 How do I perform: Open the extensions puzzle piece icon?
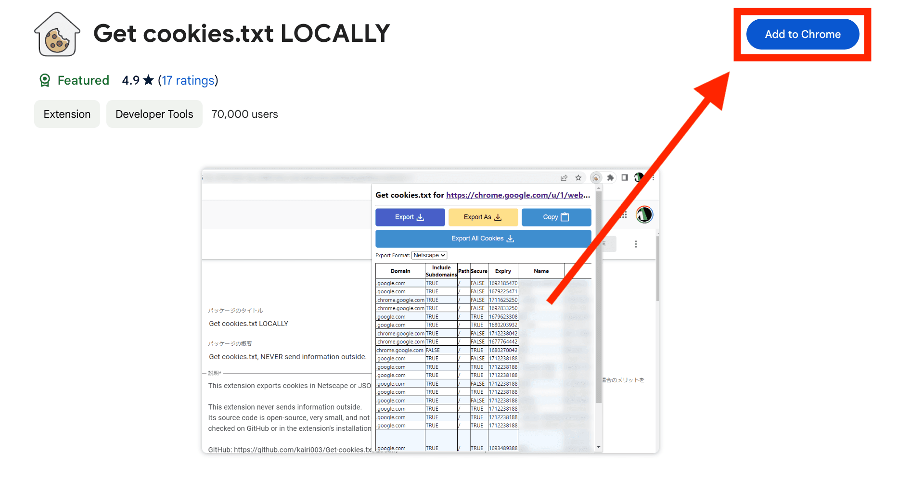point(610,178)
